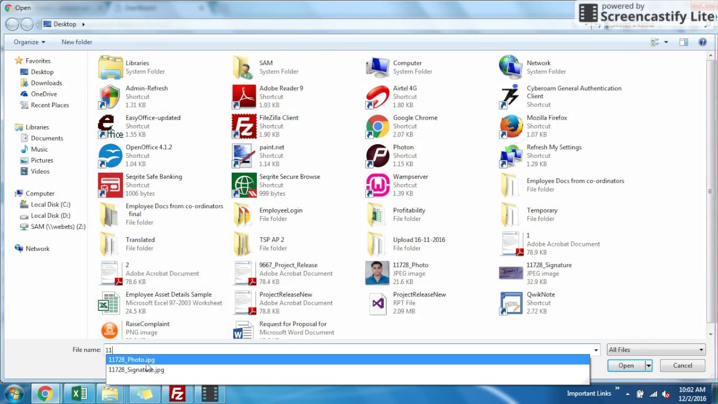Select the paint.net shortcut icon
Image resolution: width=718 pixels, height=404 pixels.
point(244,155)
